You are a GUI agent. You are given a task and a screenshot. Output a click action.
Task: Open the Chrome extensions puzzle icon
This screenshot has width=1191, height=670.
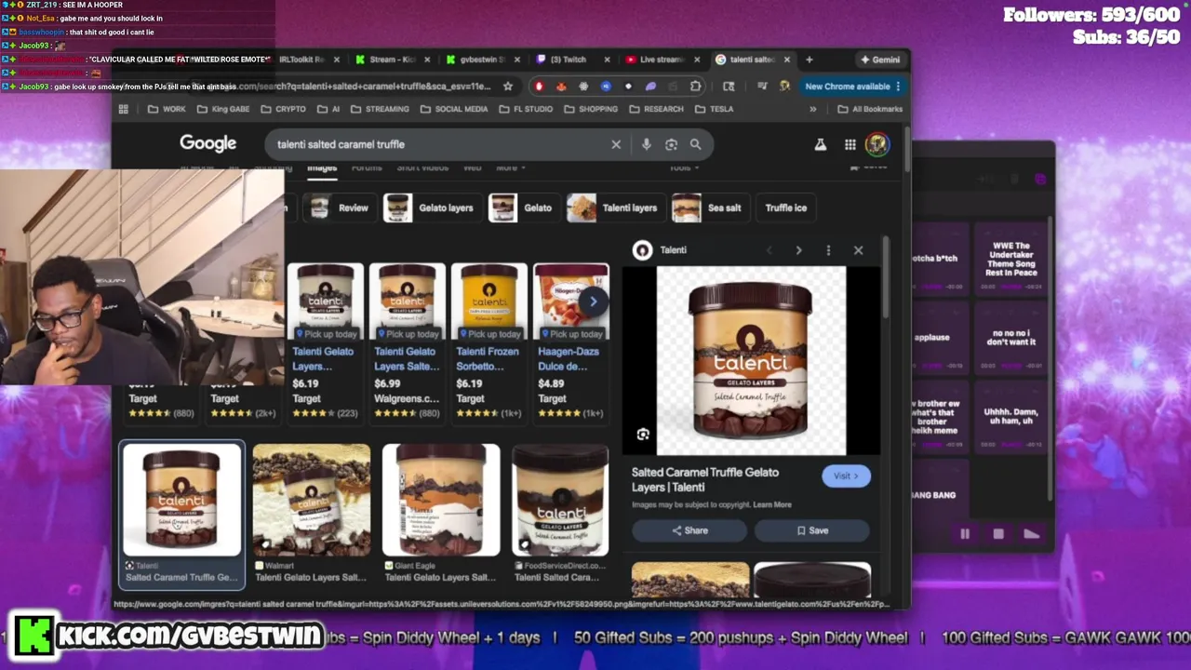coord(695,87)
